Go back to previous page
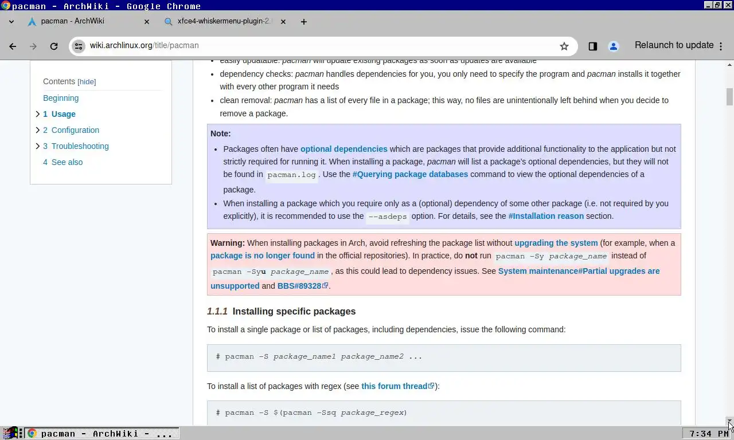 click(13, 46)
